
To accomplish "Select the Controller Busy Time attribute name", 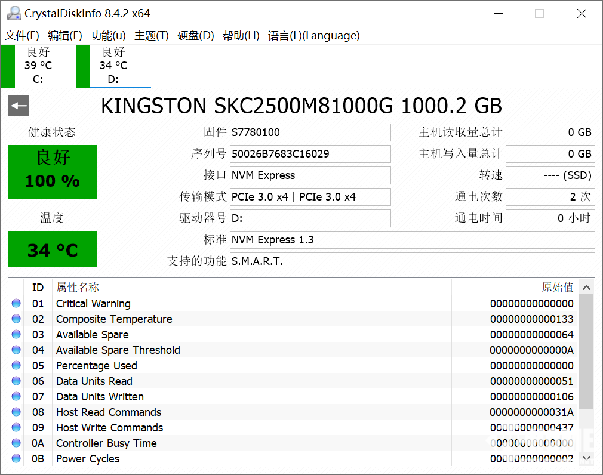I will coord(106,443).
